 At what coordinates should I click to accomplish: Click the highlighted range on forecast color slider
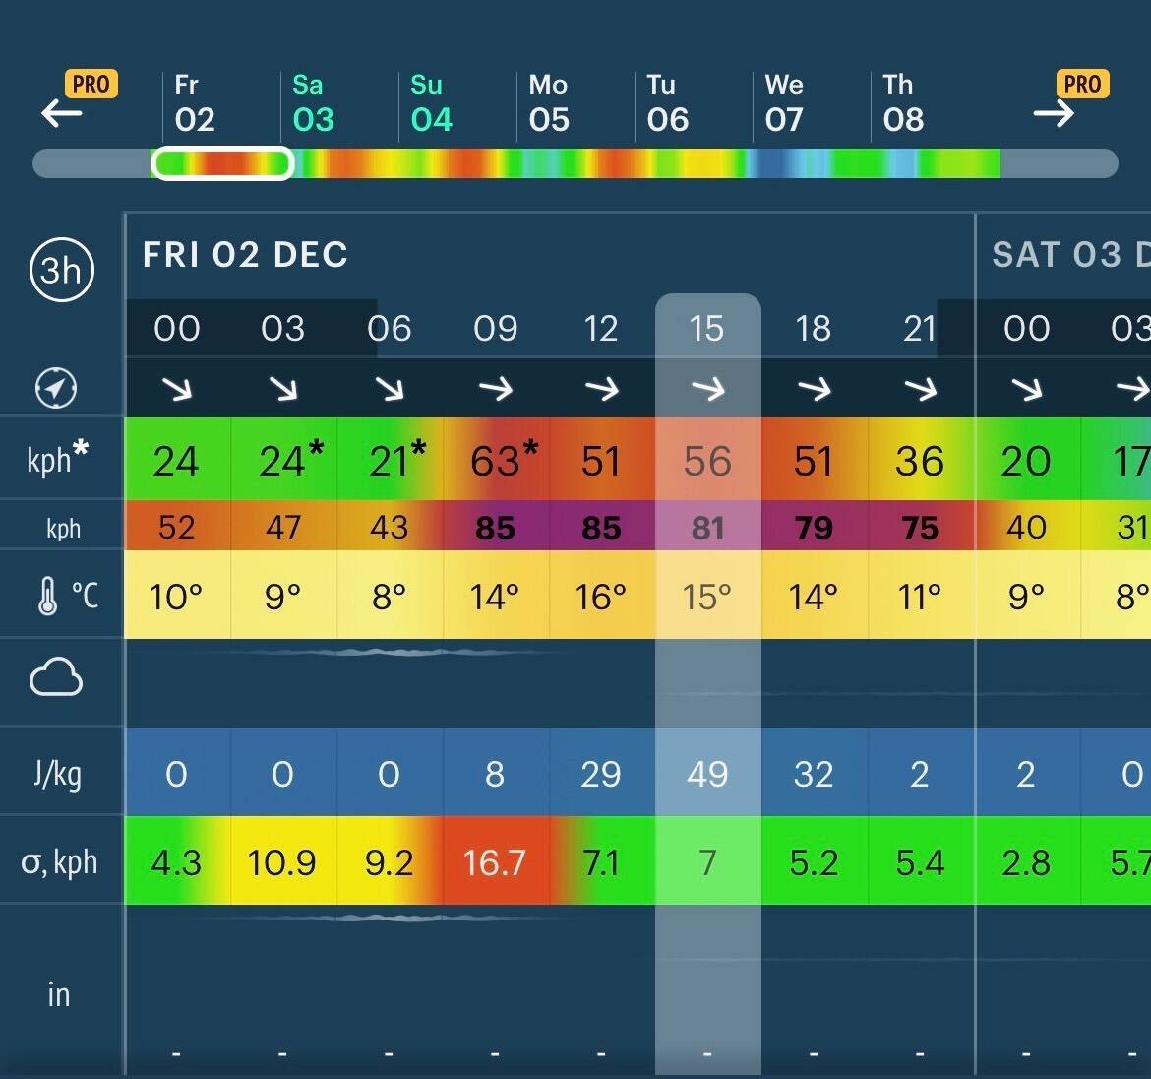click(222, 163)
